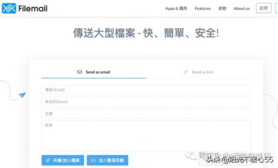Switch to Send as link tab
This screenshot has height=168, width=278.
198,72
